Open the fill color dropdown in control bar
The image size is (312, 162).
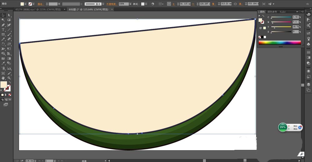[26, 4]
